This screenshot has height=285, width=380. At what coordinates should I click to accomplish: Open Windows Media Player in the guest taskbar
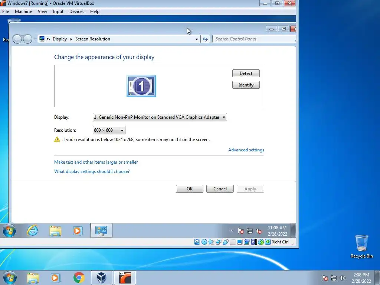pyautogui.click(x=78, y=230)
